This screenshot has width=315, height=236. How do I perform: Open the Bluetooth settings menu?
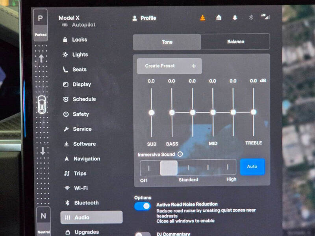[x=86, y=203]
